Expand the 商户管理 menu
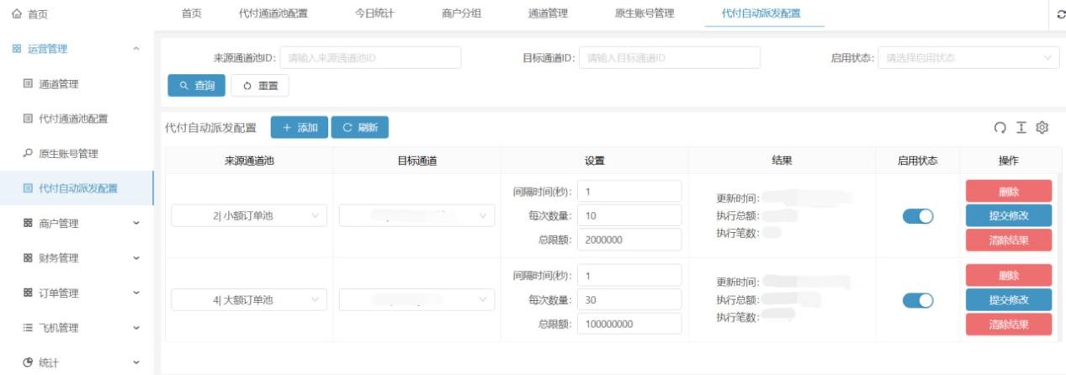Screen dimensions: 1066x375 [136, 224]
